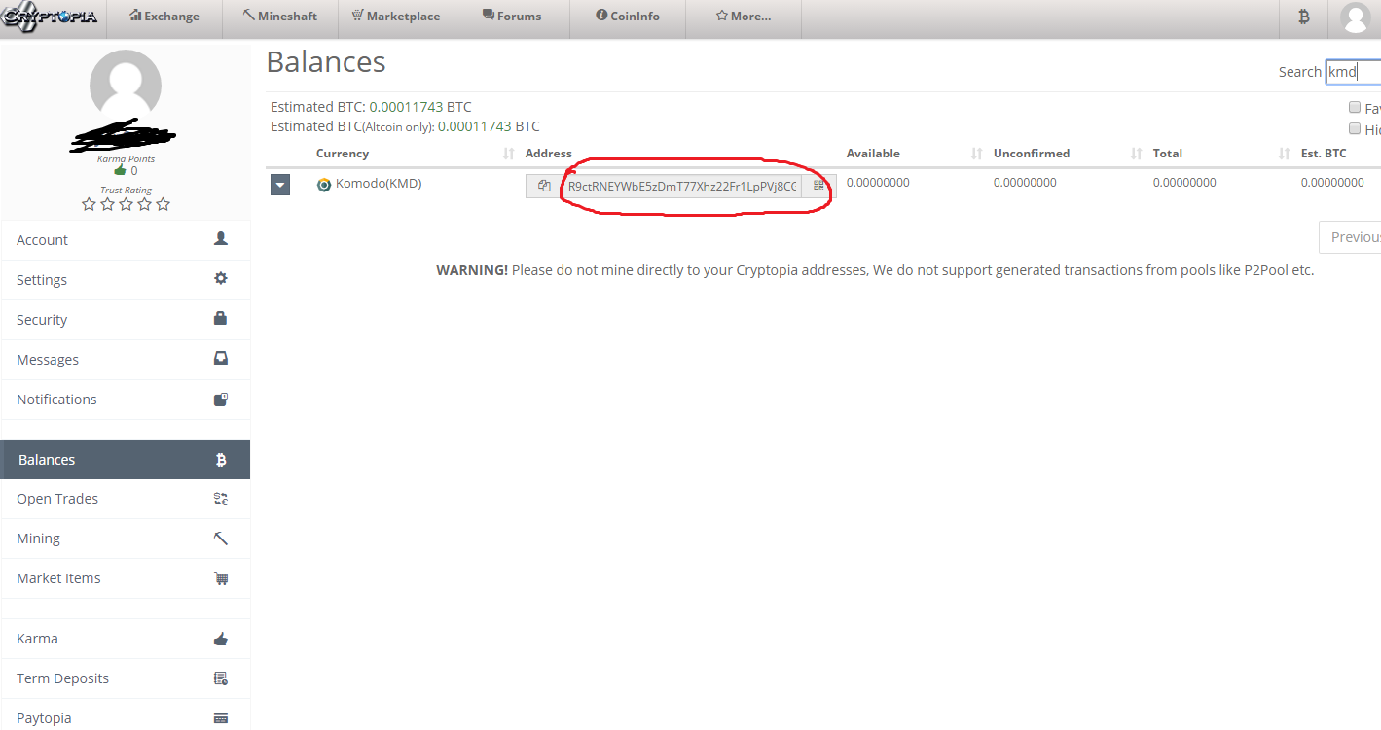Open the Karma sidebar item
Viewport: 1381px width, 730px height.
[126, 639]
